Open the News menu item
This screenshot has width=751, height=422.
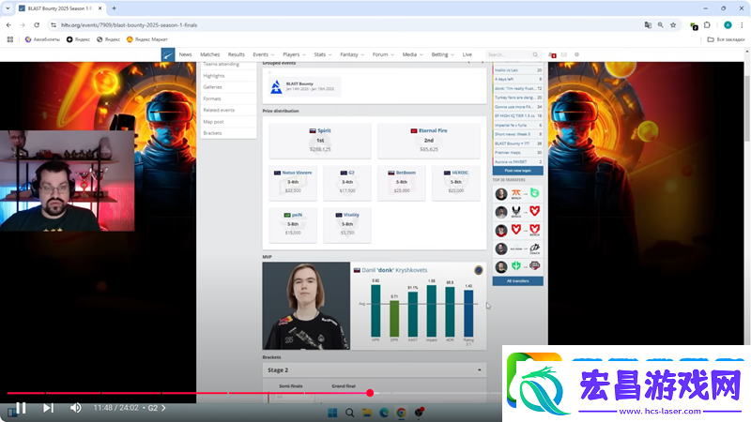coord(185,54)
